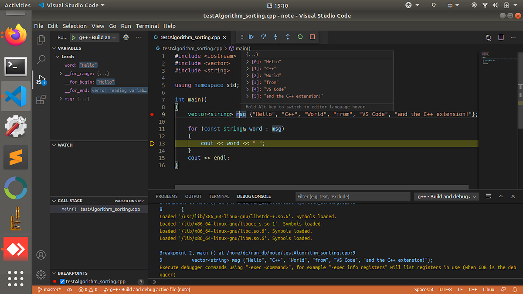Switch to the PROBLEMS panel tab
523x294 pixels.
coord(166,196)
